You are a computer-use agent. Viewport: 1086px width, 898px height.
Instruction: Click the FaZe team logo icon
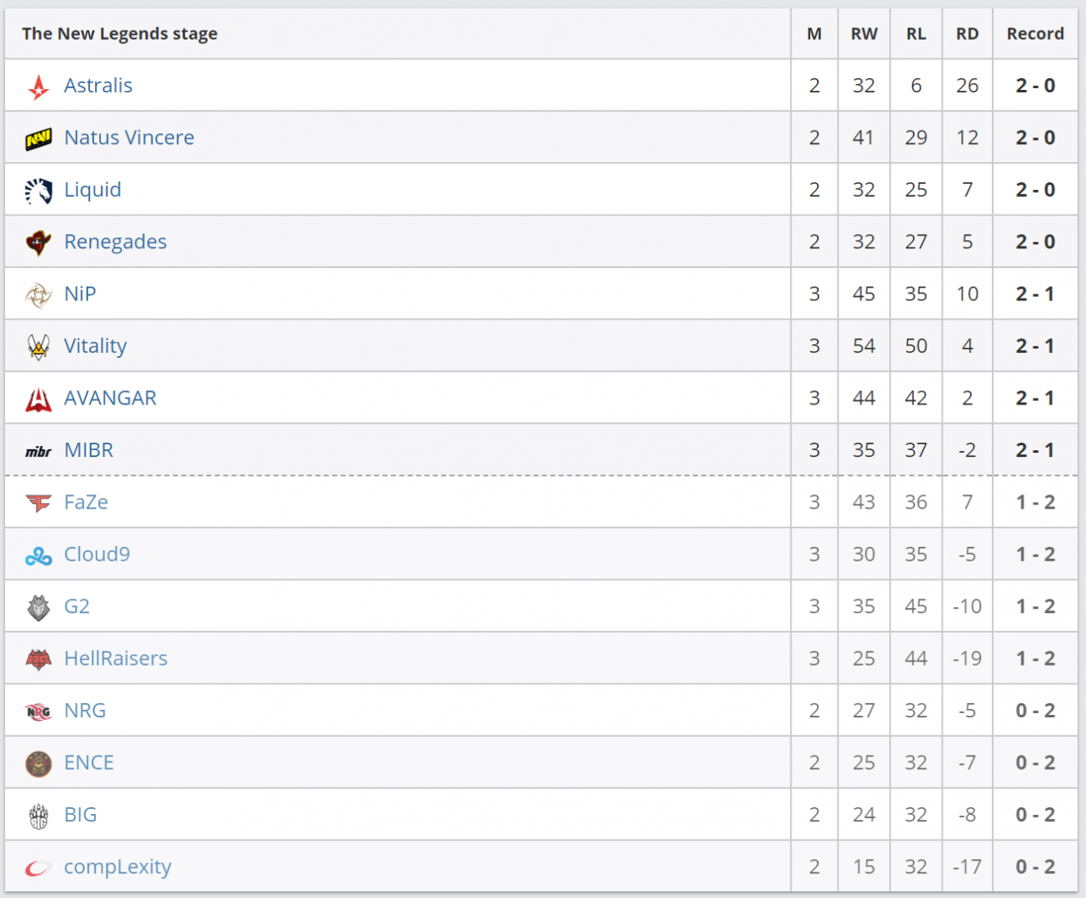(x=38, y=503)
